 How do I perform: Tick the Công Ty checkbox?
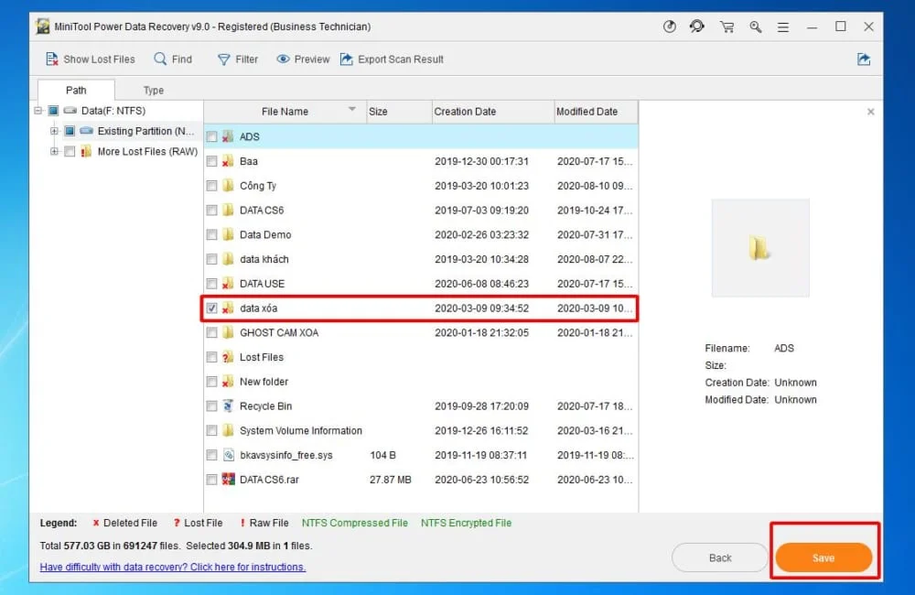click(x=212, y=186)
